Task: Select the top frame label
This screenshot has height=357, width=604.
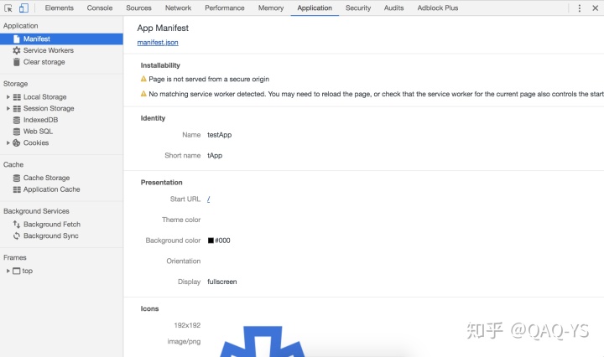Action: click(x=28, y=271)
